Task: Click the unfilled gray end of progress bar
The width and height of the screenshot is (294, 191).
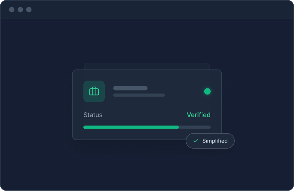Action: [x=195, y=127]
